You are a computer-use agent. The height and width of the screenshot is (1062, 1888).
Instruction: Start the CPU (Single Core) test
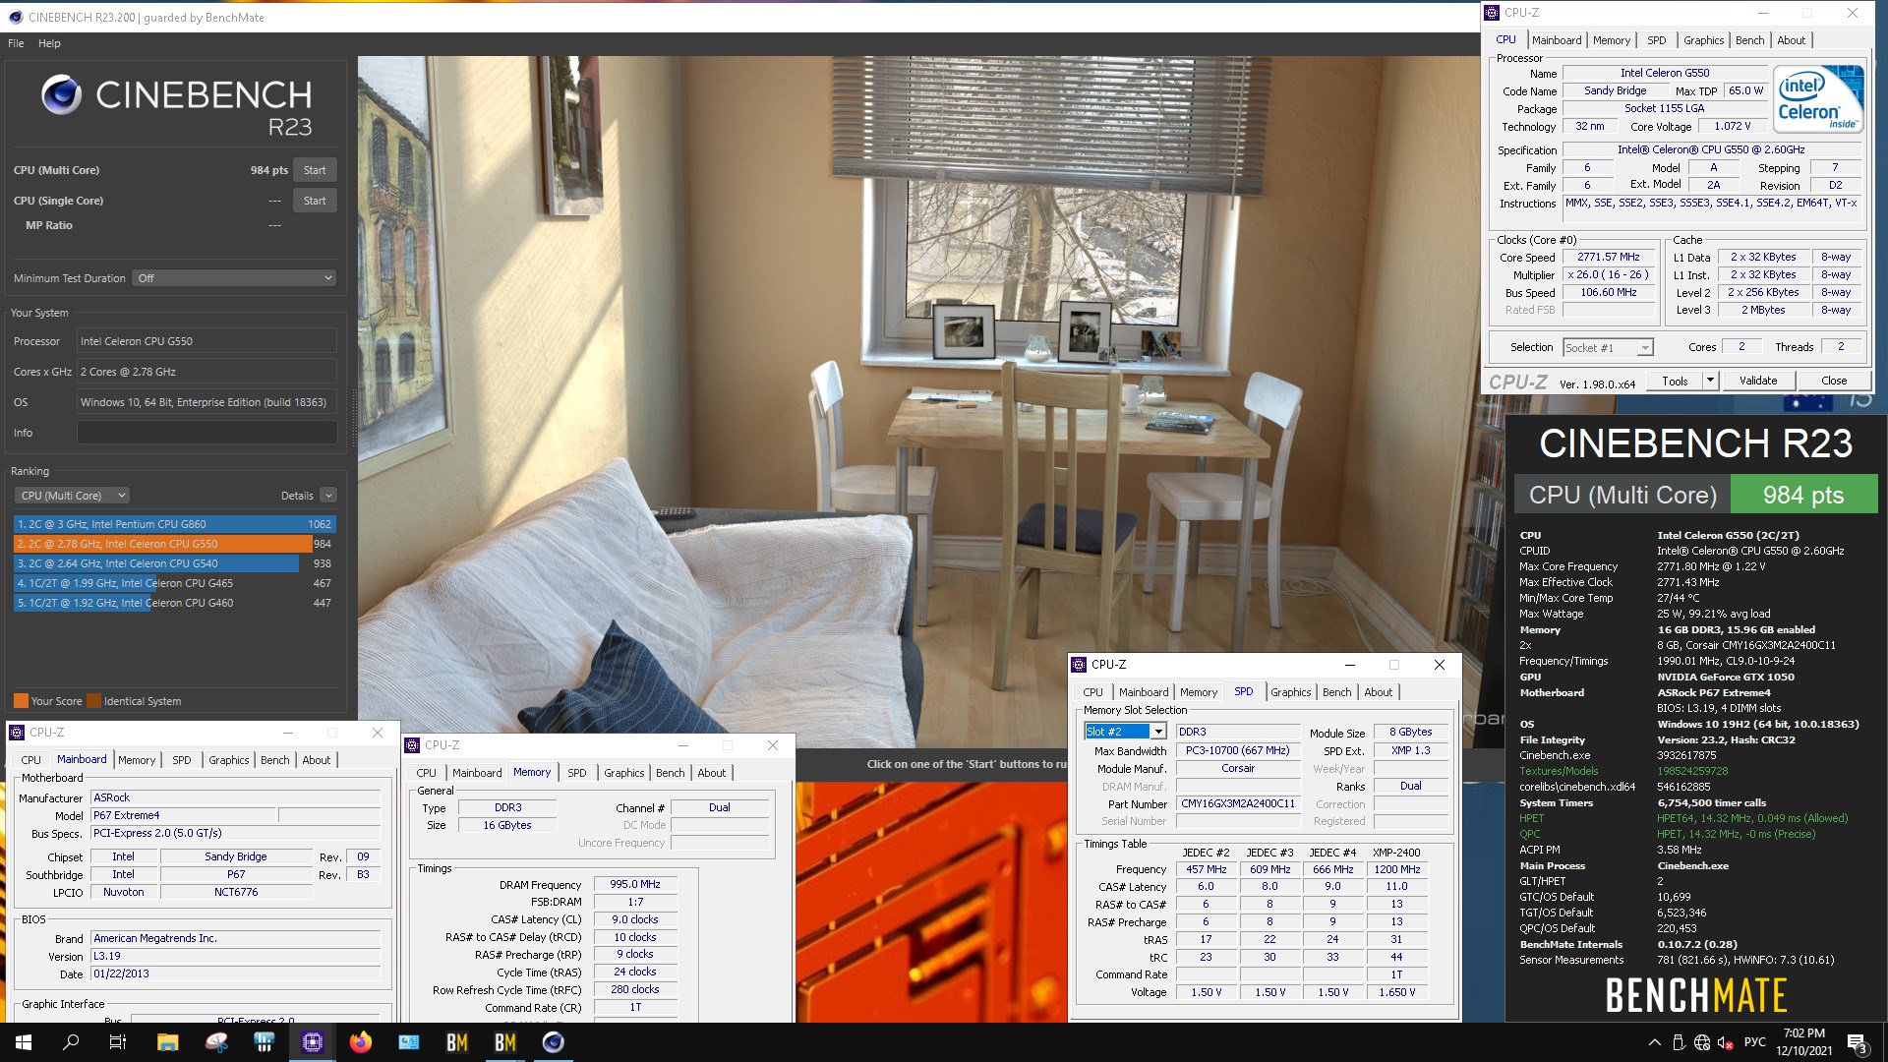tap(315, 201)
